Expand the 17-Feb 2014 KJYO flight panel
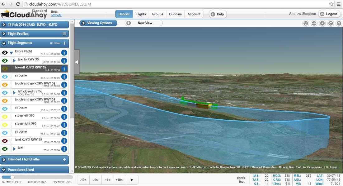 coord(4,24)
